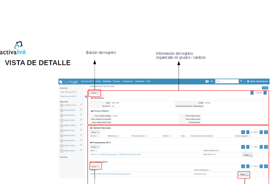
Task: Jump to first page in Contratos (ACT)
Action: pyautogui.click(x=243, y=166)
